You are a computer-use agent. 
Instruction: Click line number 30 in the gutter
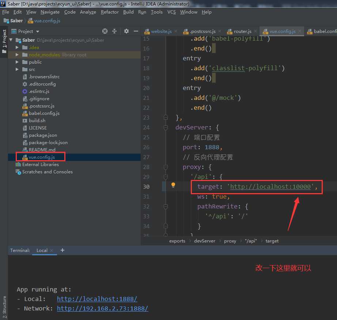(146, 187)
